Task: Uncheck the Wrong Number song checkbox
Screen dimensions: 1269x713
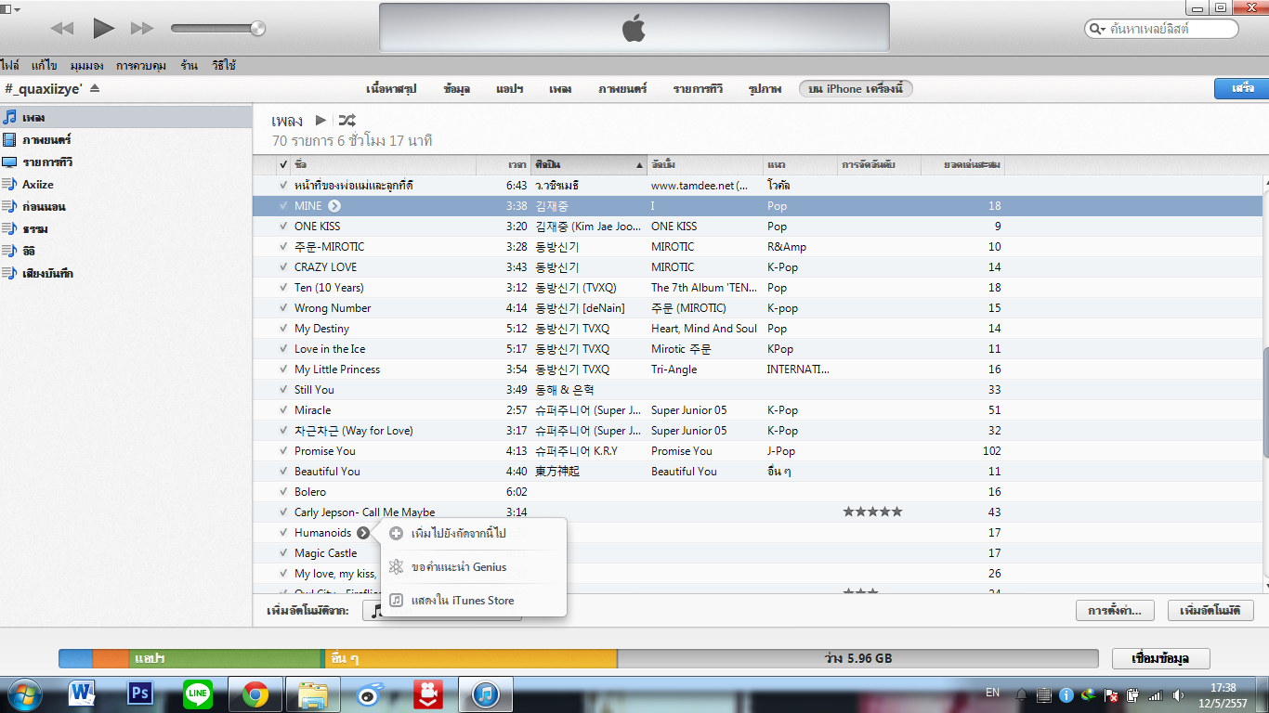Action: click(283, 308)
